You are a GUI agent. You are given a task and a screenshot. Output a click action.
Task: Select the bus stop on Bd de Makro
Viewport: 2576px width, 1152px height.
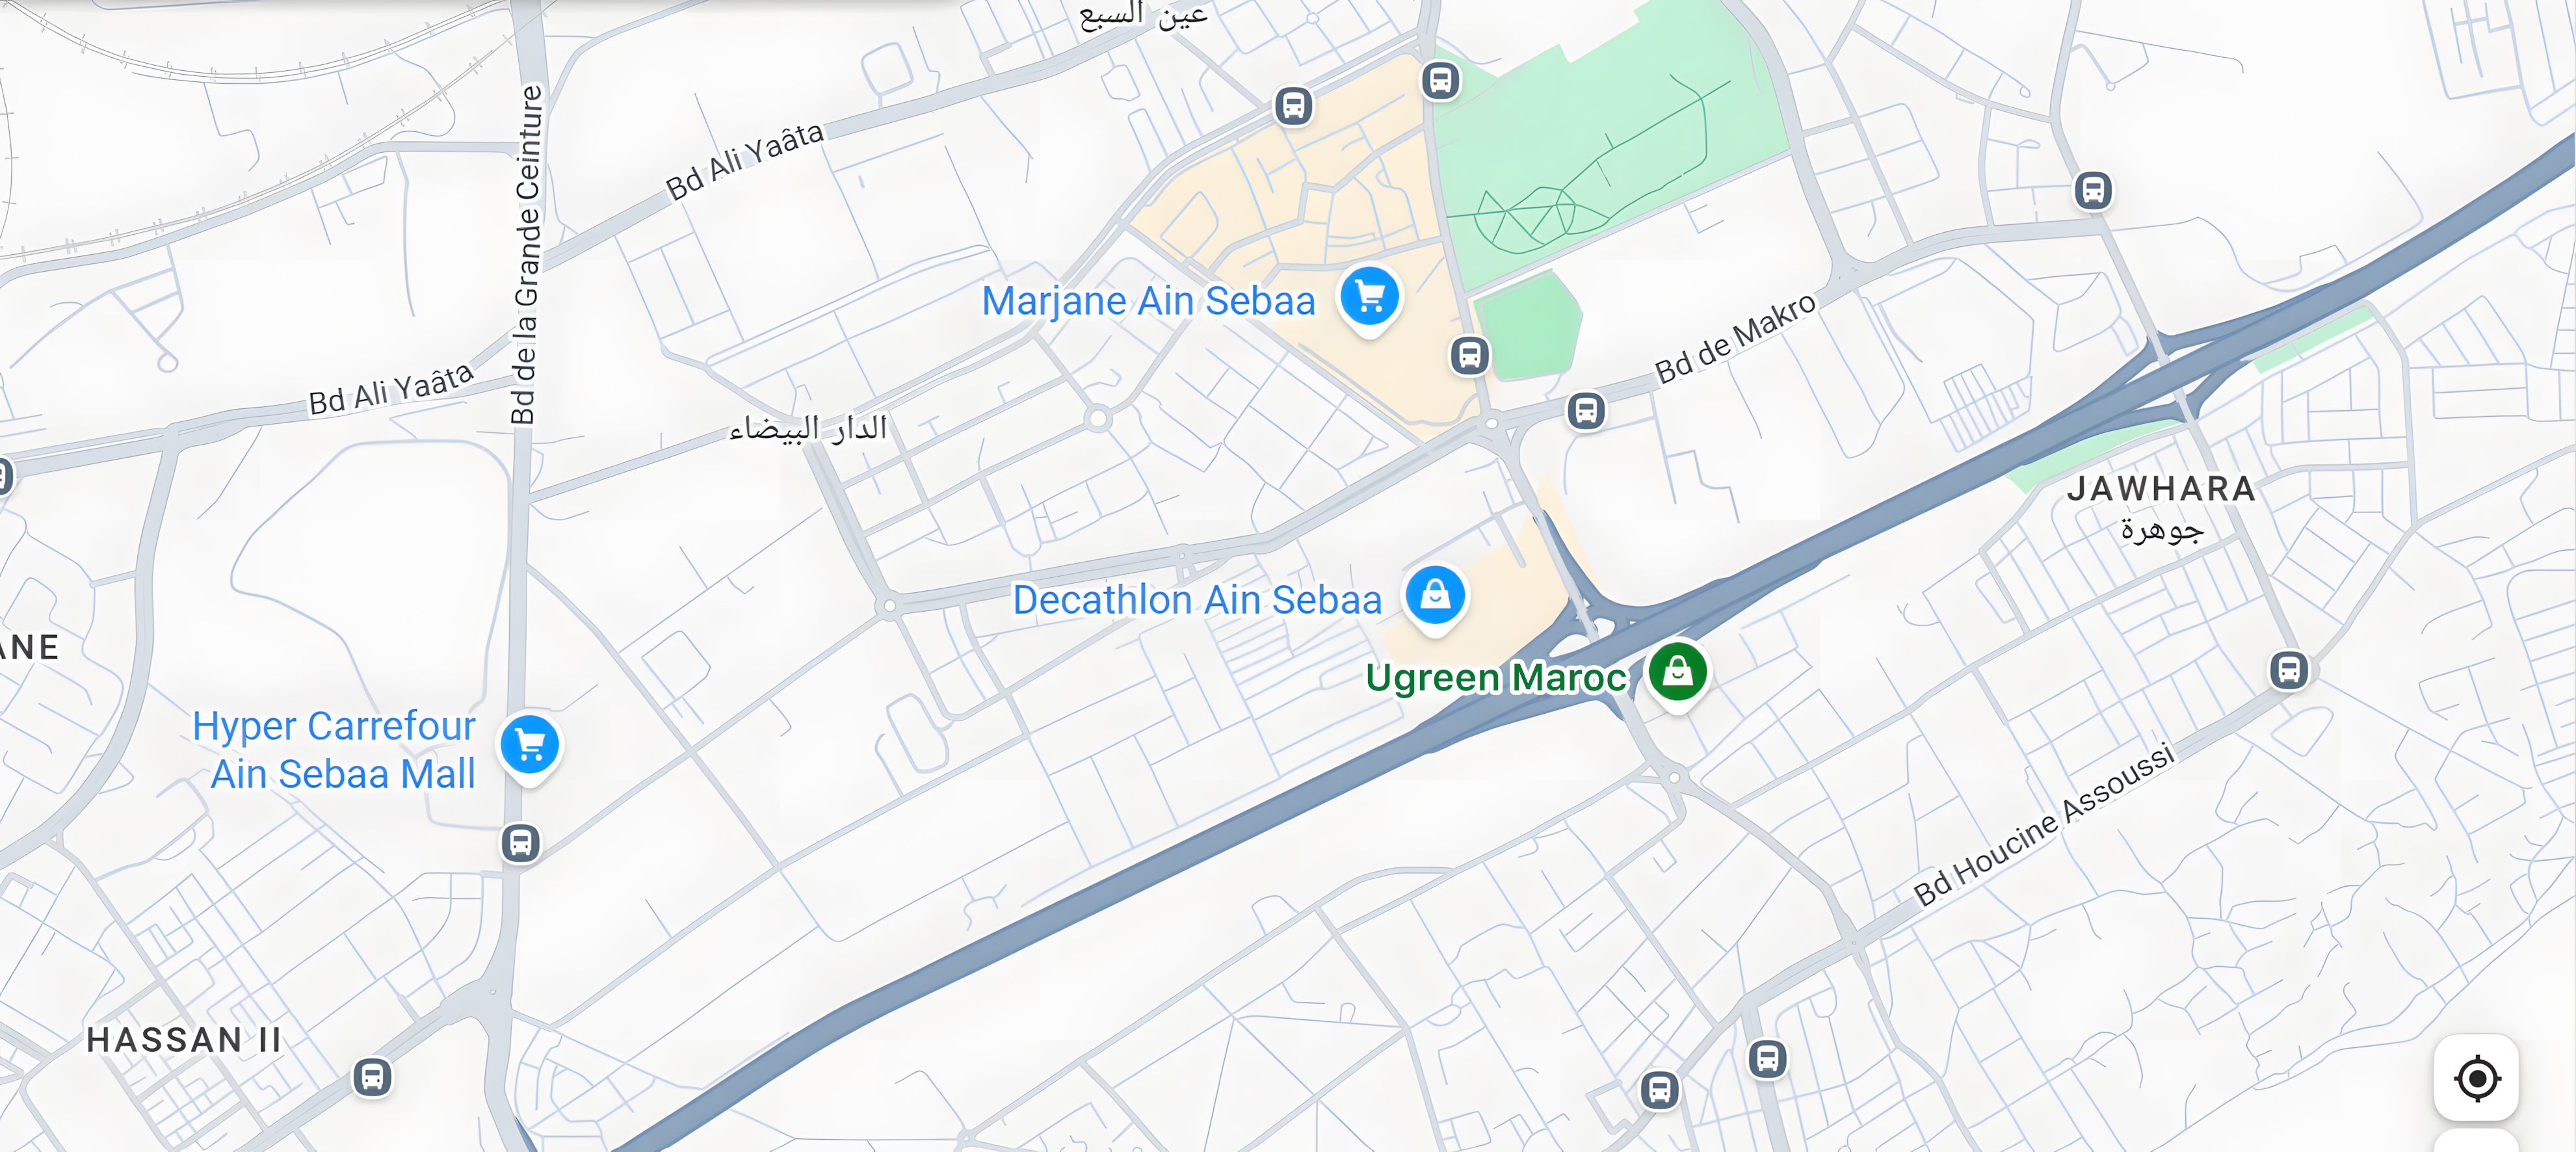point(1586,410)
